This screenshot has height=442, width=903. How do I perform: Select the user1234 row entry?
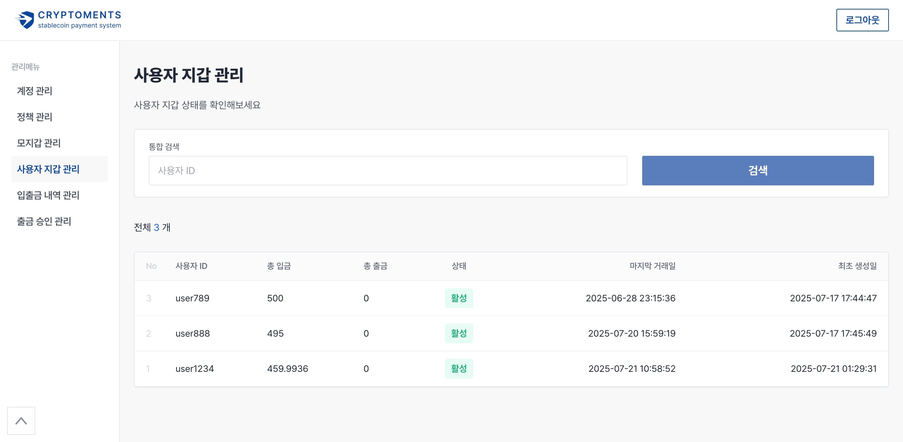click(x=195, y=369)
